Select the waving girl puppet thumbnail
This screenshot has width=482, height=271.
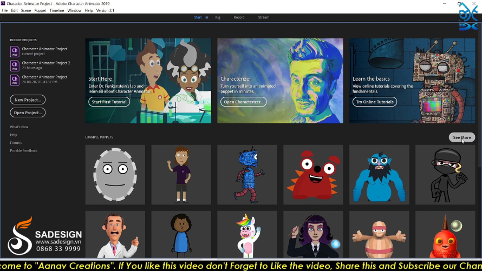tap(181, 175)
